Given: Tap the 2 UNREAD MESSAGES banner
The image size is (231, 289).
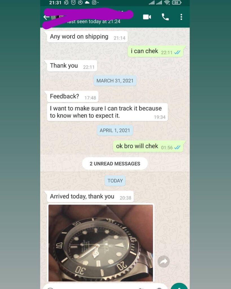Looking at the screenshot, I should tap(115, 164).
